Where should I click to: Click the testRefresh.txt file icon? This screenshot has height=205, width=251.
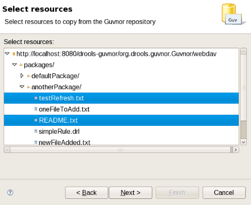coord(36,98)
